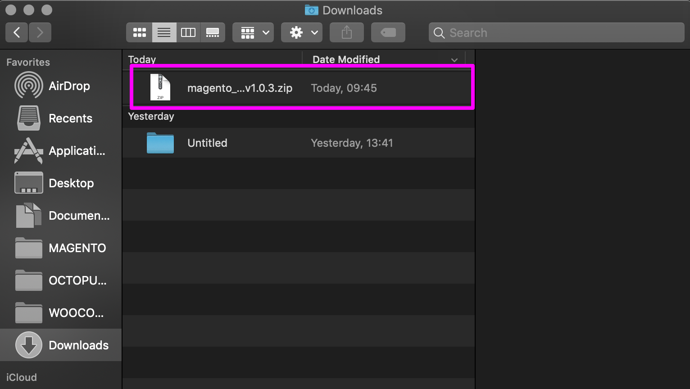Click the Recents drawer icon
The height and width of the screenshot is (389, 690).
pyautogui.click(x=29, y=118)
